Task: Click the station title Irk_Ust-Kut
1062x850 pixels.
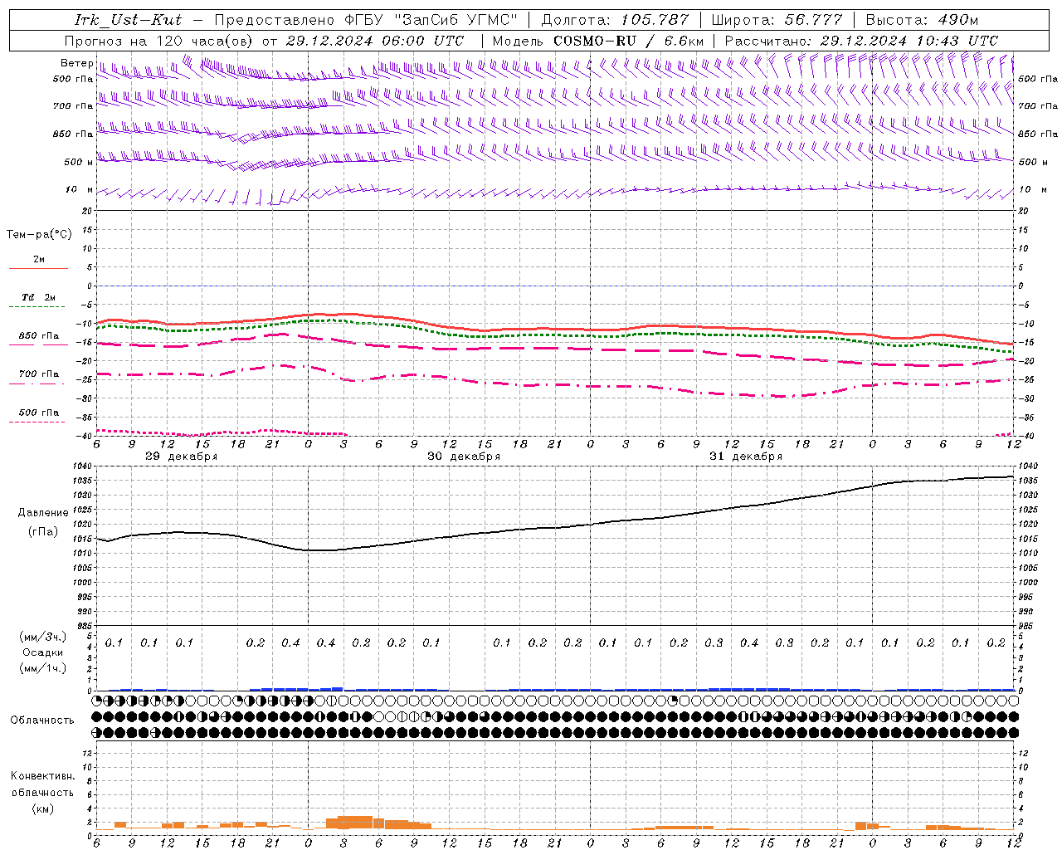Action: (x=129, y=20)
